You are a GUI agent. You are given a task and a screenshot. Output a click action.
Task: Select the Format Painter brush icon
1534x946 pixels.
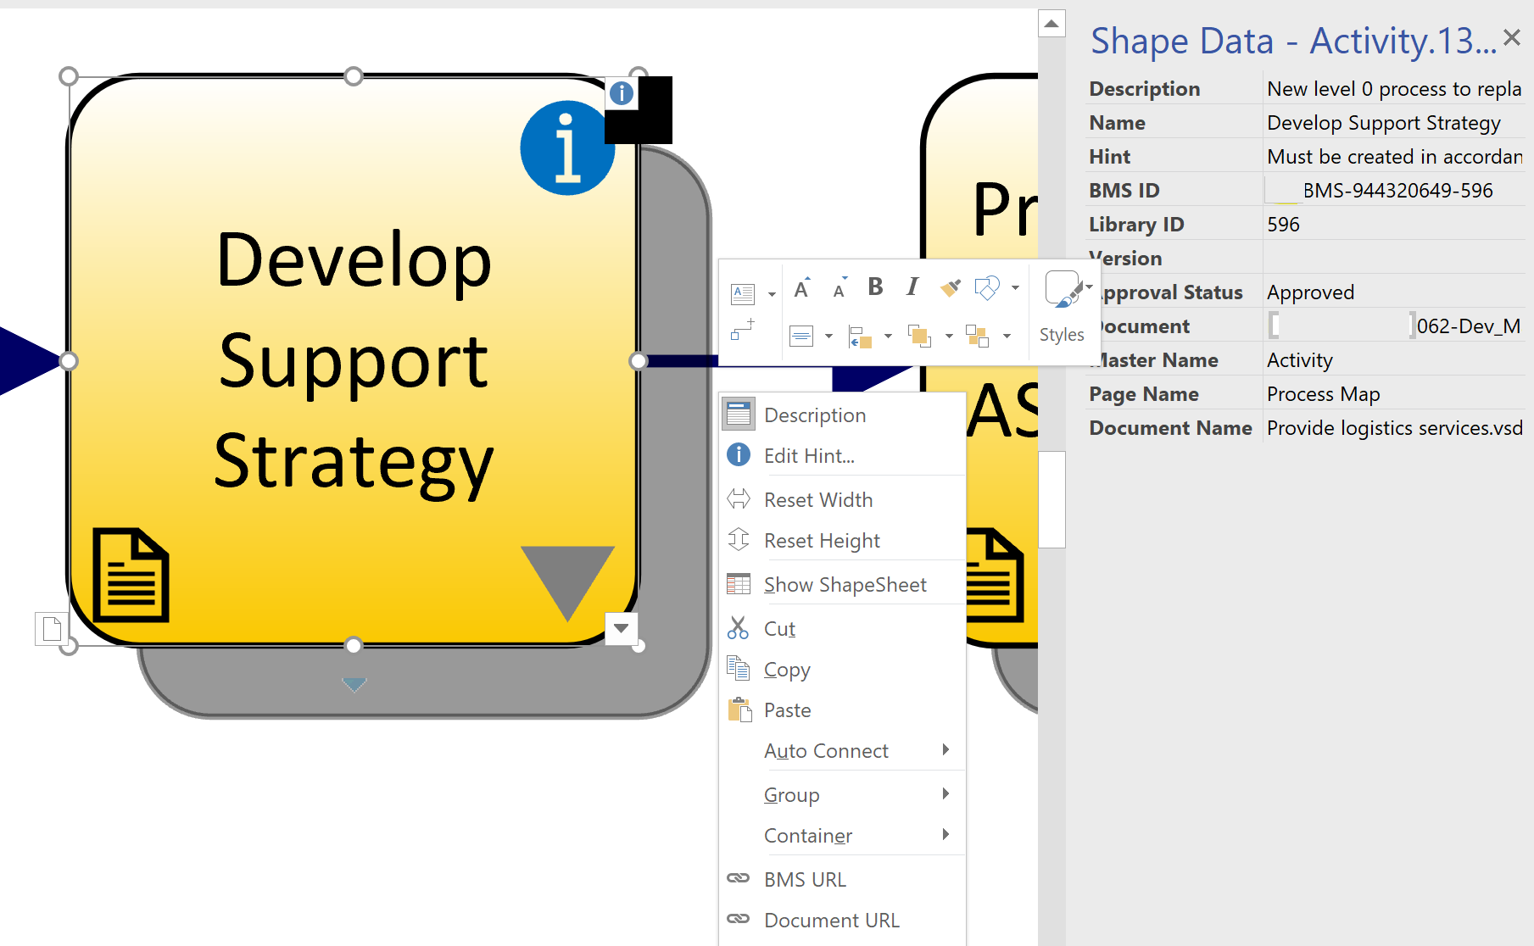(x=951, y=288)
